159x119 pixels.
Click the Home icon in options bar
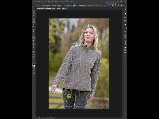[34, 5]
